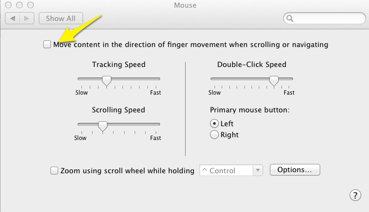
Task: Click the Double-Click Speed slider thumb
Action: tap(274, 81)
